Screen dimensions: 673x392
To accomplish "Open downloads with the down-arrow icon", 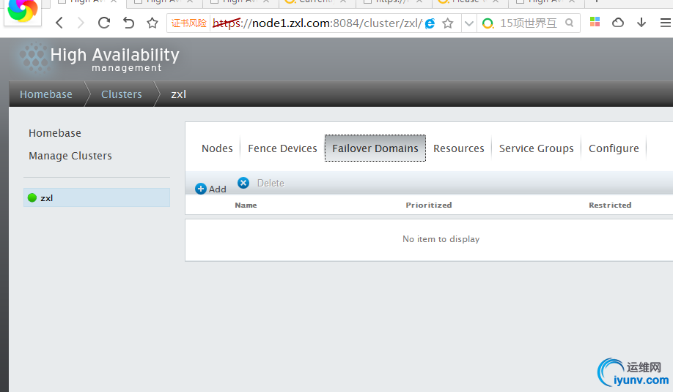I will point(641,22).
